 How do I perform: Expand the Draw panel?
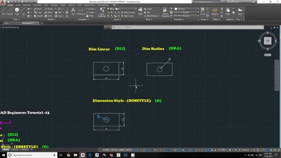(17, 19)
